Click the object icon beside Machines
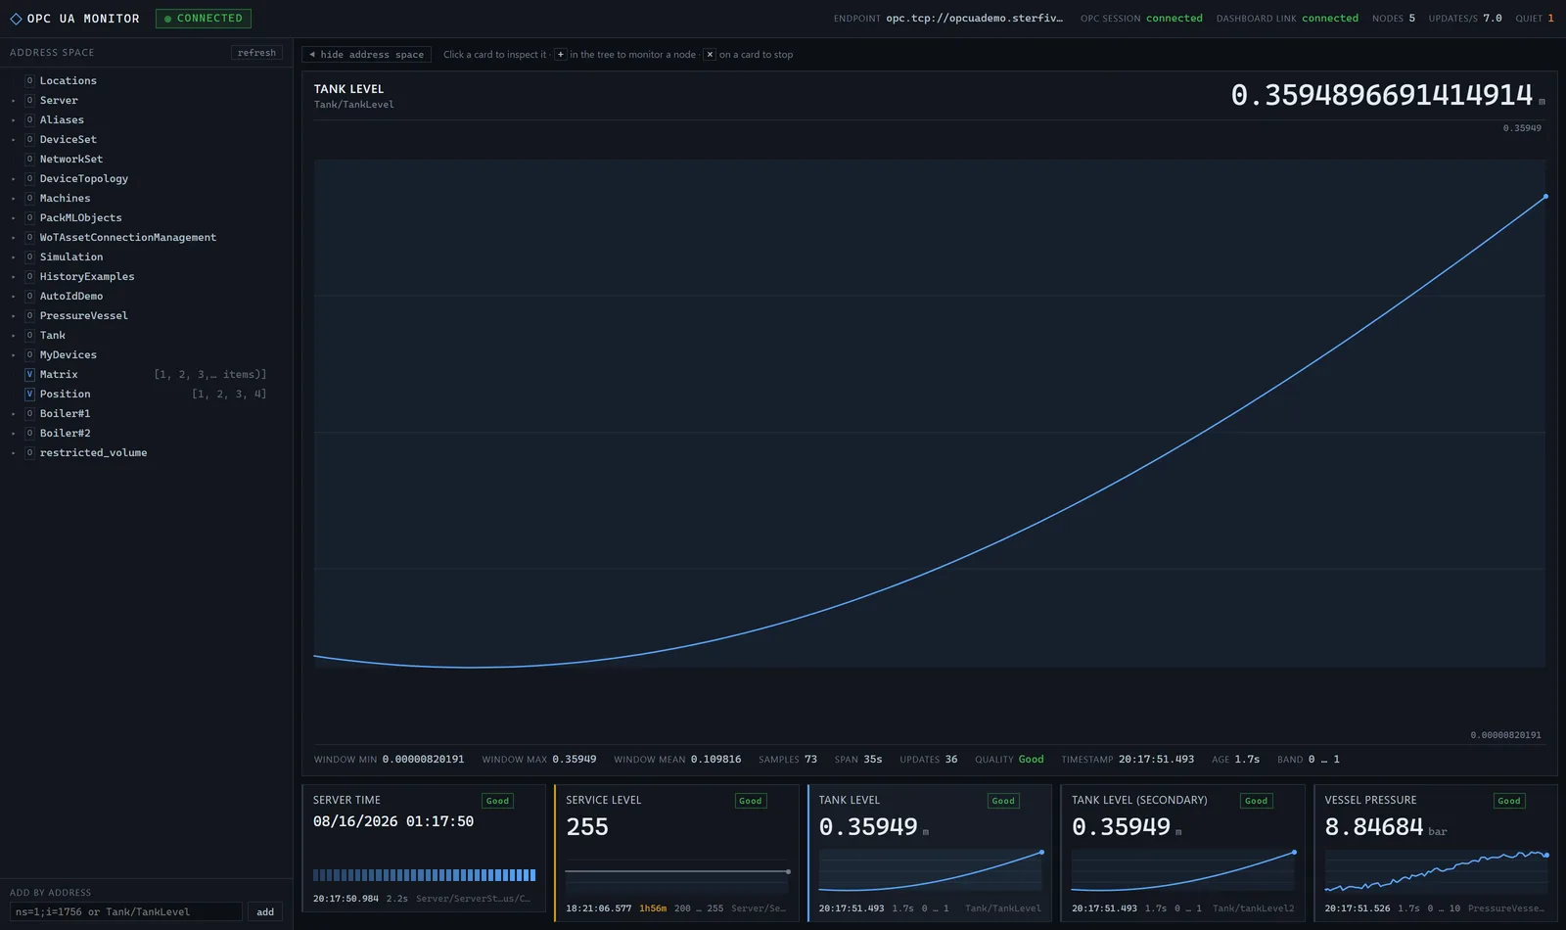The image size is (1566, 930). pos(29,198)
